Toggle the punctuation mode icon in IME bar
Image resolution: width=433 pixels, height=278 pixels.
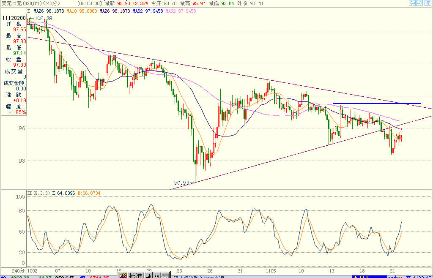tap(156, 275)
